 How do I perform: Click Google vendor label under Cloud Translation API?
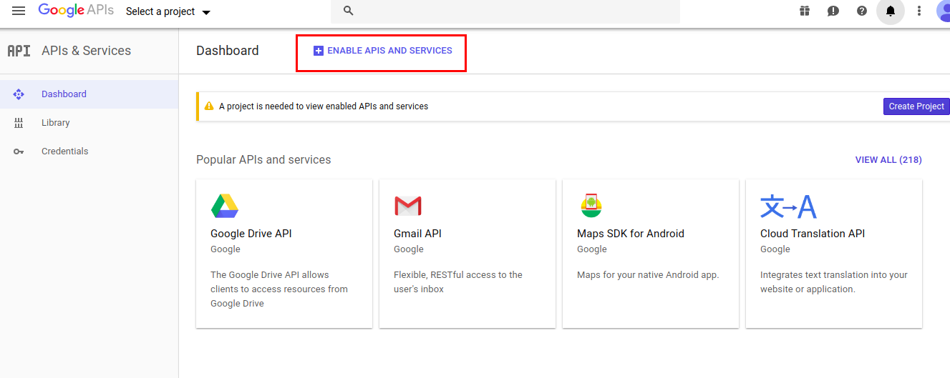pos(775,249)
